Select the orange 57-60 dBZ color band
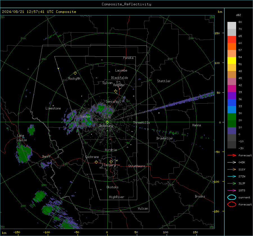Image resolution: width=253 pixels, height=236 pixels. click(232, 46)
